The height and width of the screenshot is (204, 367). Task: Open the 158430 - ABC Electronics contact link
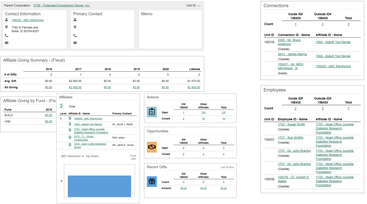pos(28,20)
